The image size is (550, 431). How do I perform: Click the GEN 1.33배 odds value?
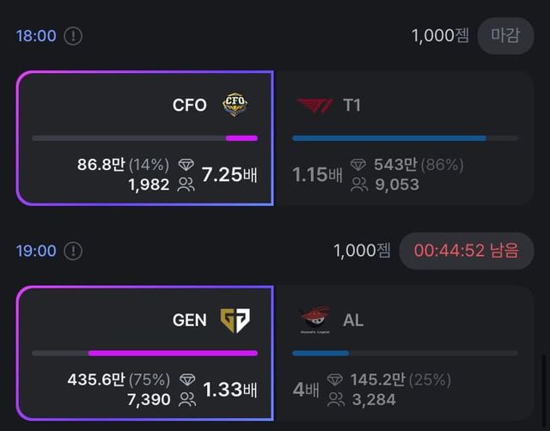pyautogui.click(x=229, y=389)
